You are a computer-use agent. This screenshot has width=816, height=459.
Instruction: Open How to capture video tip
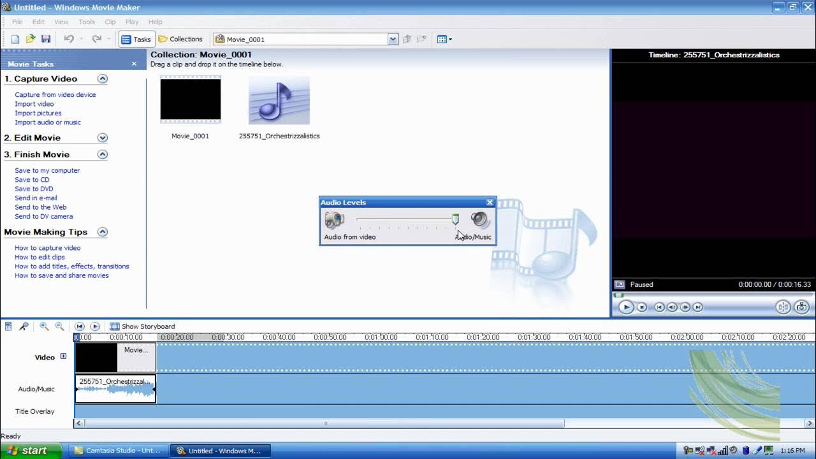coord(48,248)
